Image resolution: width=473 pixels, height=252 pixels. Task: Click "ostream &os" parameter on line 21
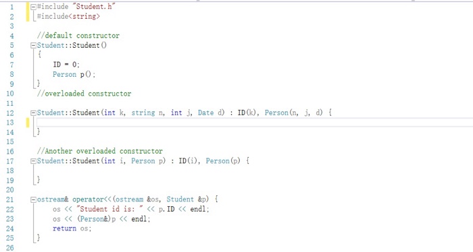coord(138,199)
